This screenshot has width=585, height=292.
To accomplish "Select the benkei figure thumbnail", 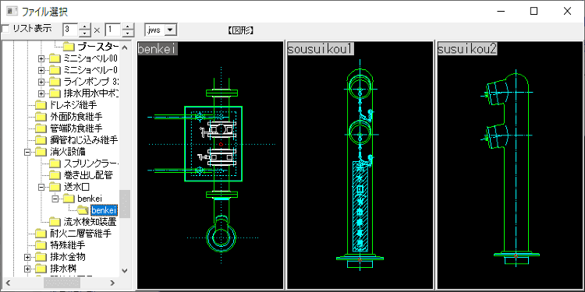I will coord(211,165).
